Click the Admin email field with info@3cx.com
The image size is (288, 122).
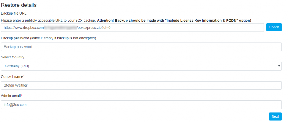(x=141, y=105)
